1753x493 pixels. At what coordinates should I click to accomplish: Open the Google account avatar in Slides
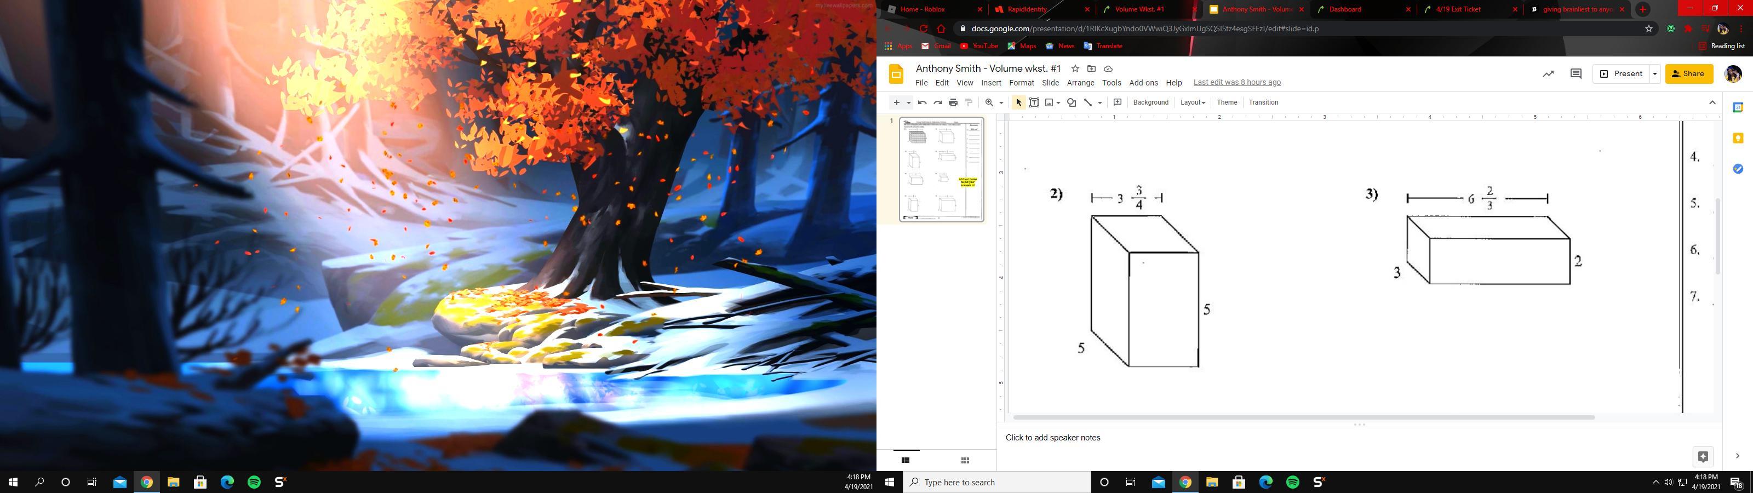click(x=1733, y=73)
